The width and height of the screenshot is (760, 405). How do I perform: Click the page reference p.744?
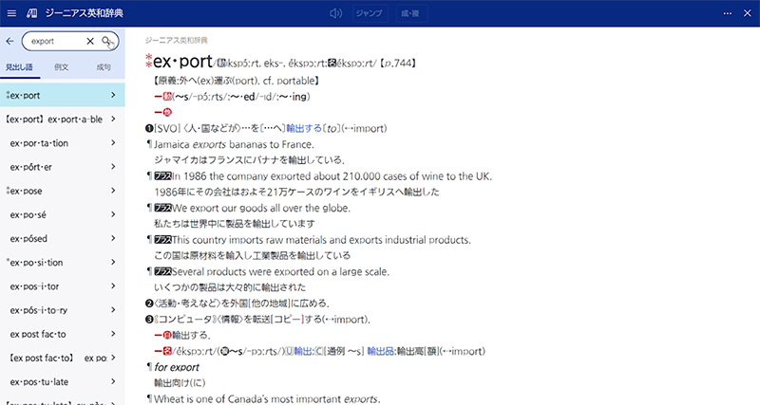click(397, 63)
